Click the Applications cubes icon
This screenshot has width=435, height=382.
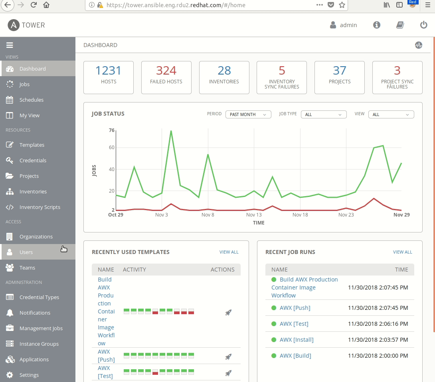(10, 359)
